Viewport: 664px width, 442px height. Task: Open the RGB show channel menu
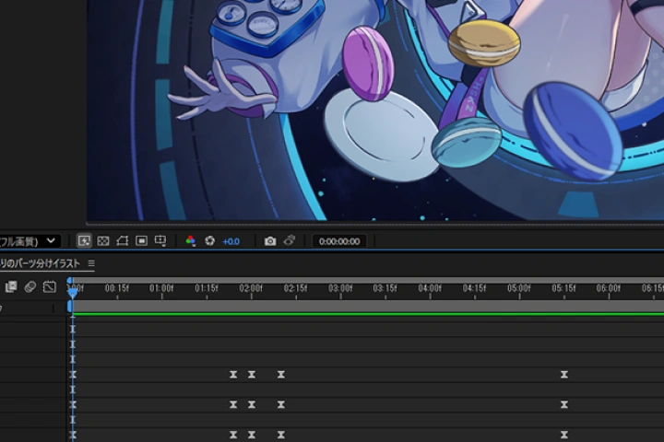190,241
